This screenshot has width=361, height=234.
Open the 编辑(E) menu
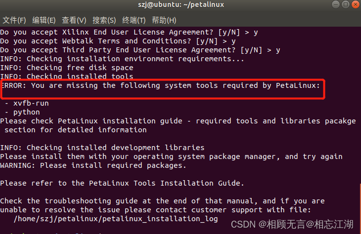(44, 20)
